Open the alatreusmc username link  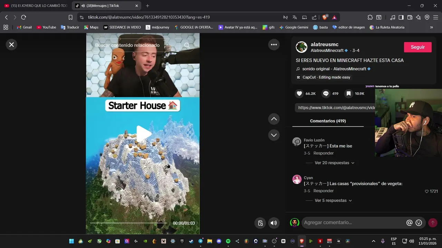pyautogui.click(x=325, y=44)
